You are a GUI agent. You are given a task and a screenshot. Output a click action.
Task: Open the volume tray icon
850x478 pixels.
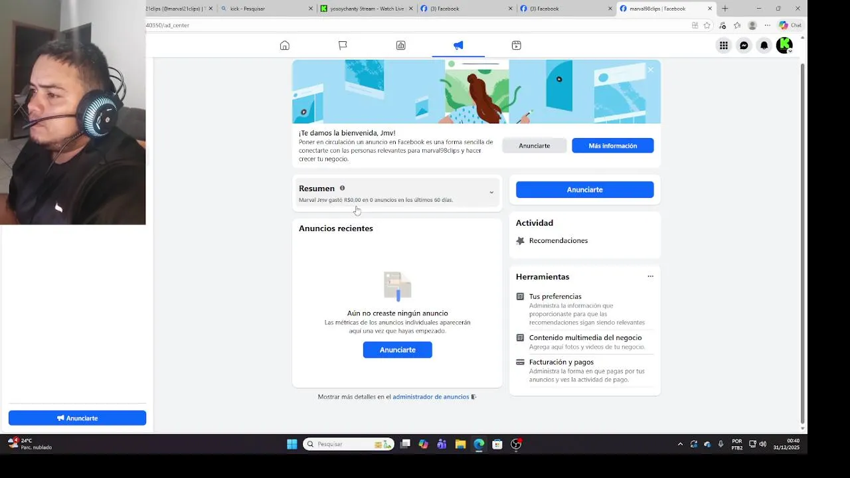click(763, 444)
